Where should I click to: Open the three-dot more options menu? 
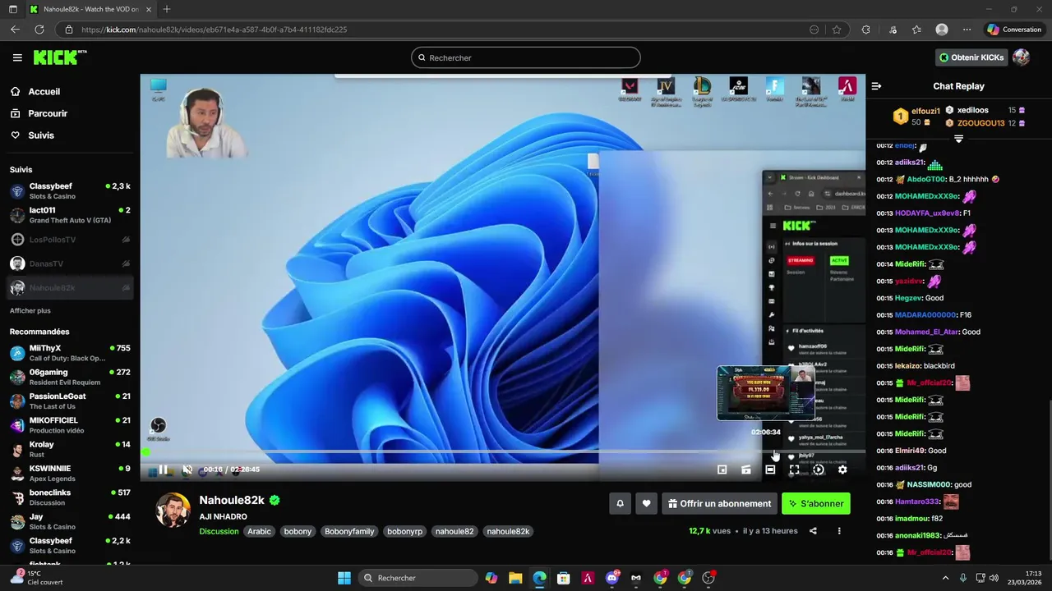[x=839, y=531]
